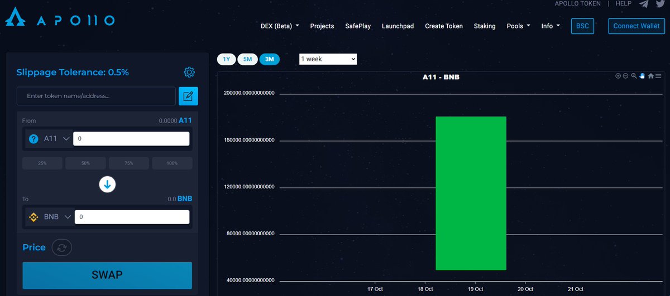Set amount to 75%
The height and width of the screenshot is (296, 670).
point(129,163)
